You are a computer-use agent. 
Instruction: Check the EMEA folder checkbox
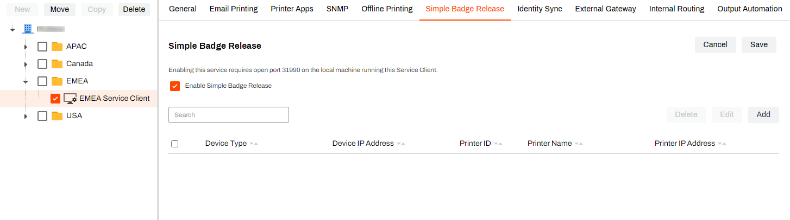pyautogui.click(x=42, y=81)
